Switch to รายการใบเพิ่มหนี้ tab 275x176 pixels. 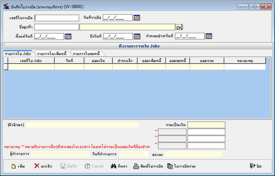[x=52, y=54]
